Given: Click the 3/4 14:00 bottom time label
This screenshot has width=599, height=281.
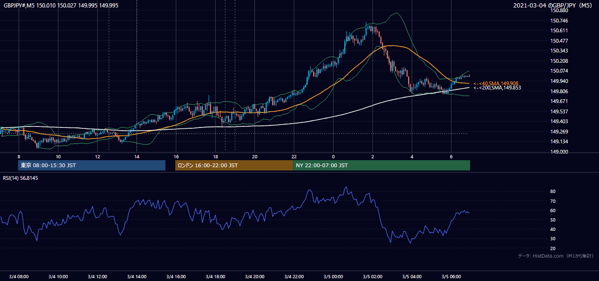Looking at the screenshot, I should click(x=137, y=276).
